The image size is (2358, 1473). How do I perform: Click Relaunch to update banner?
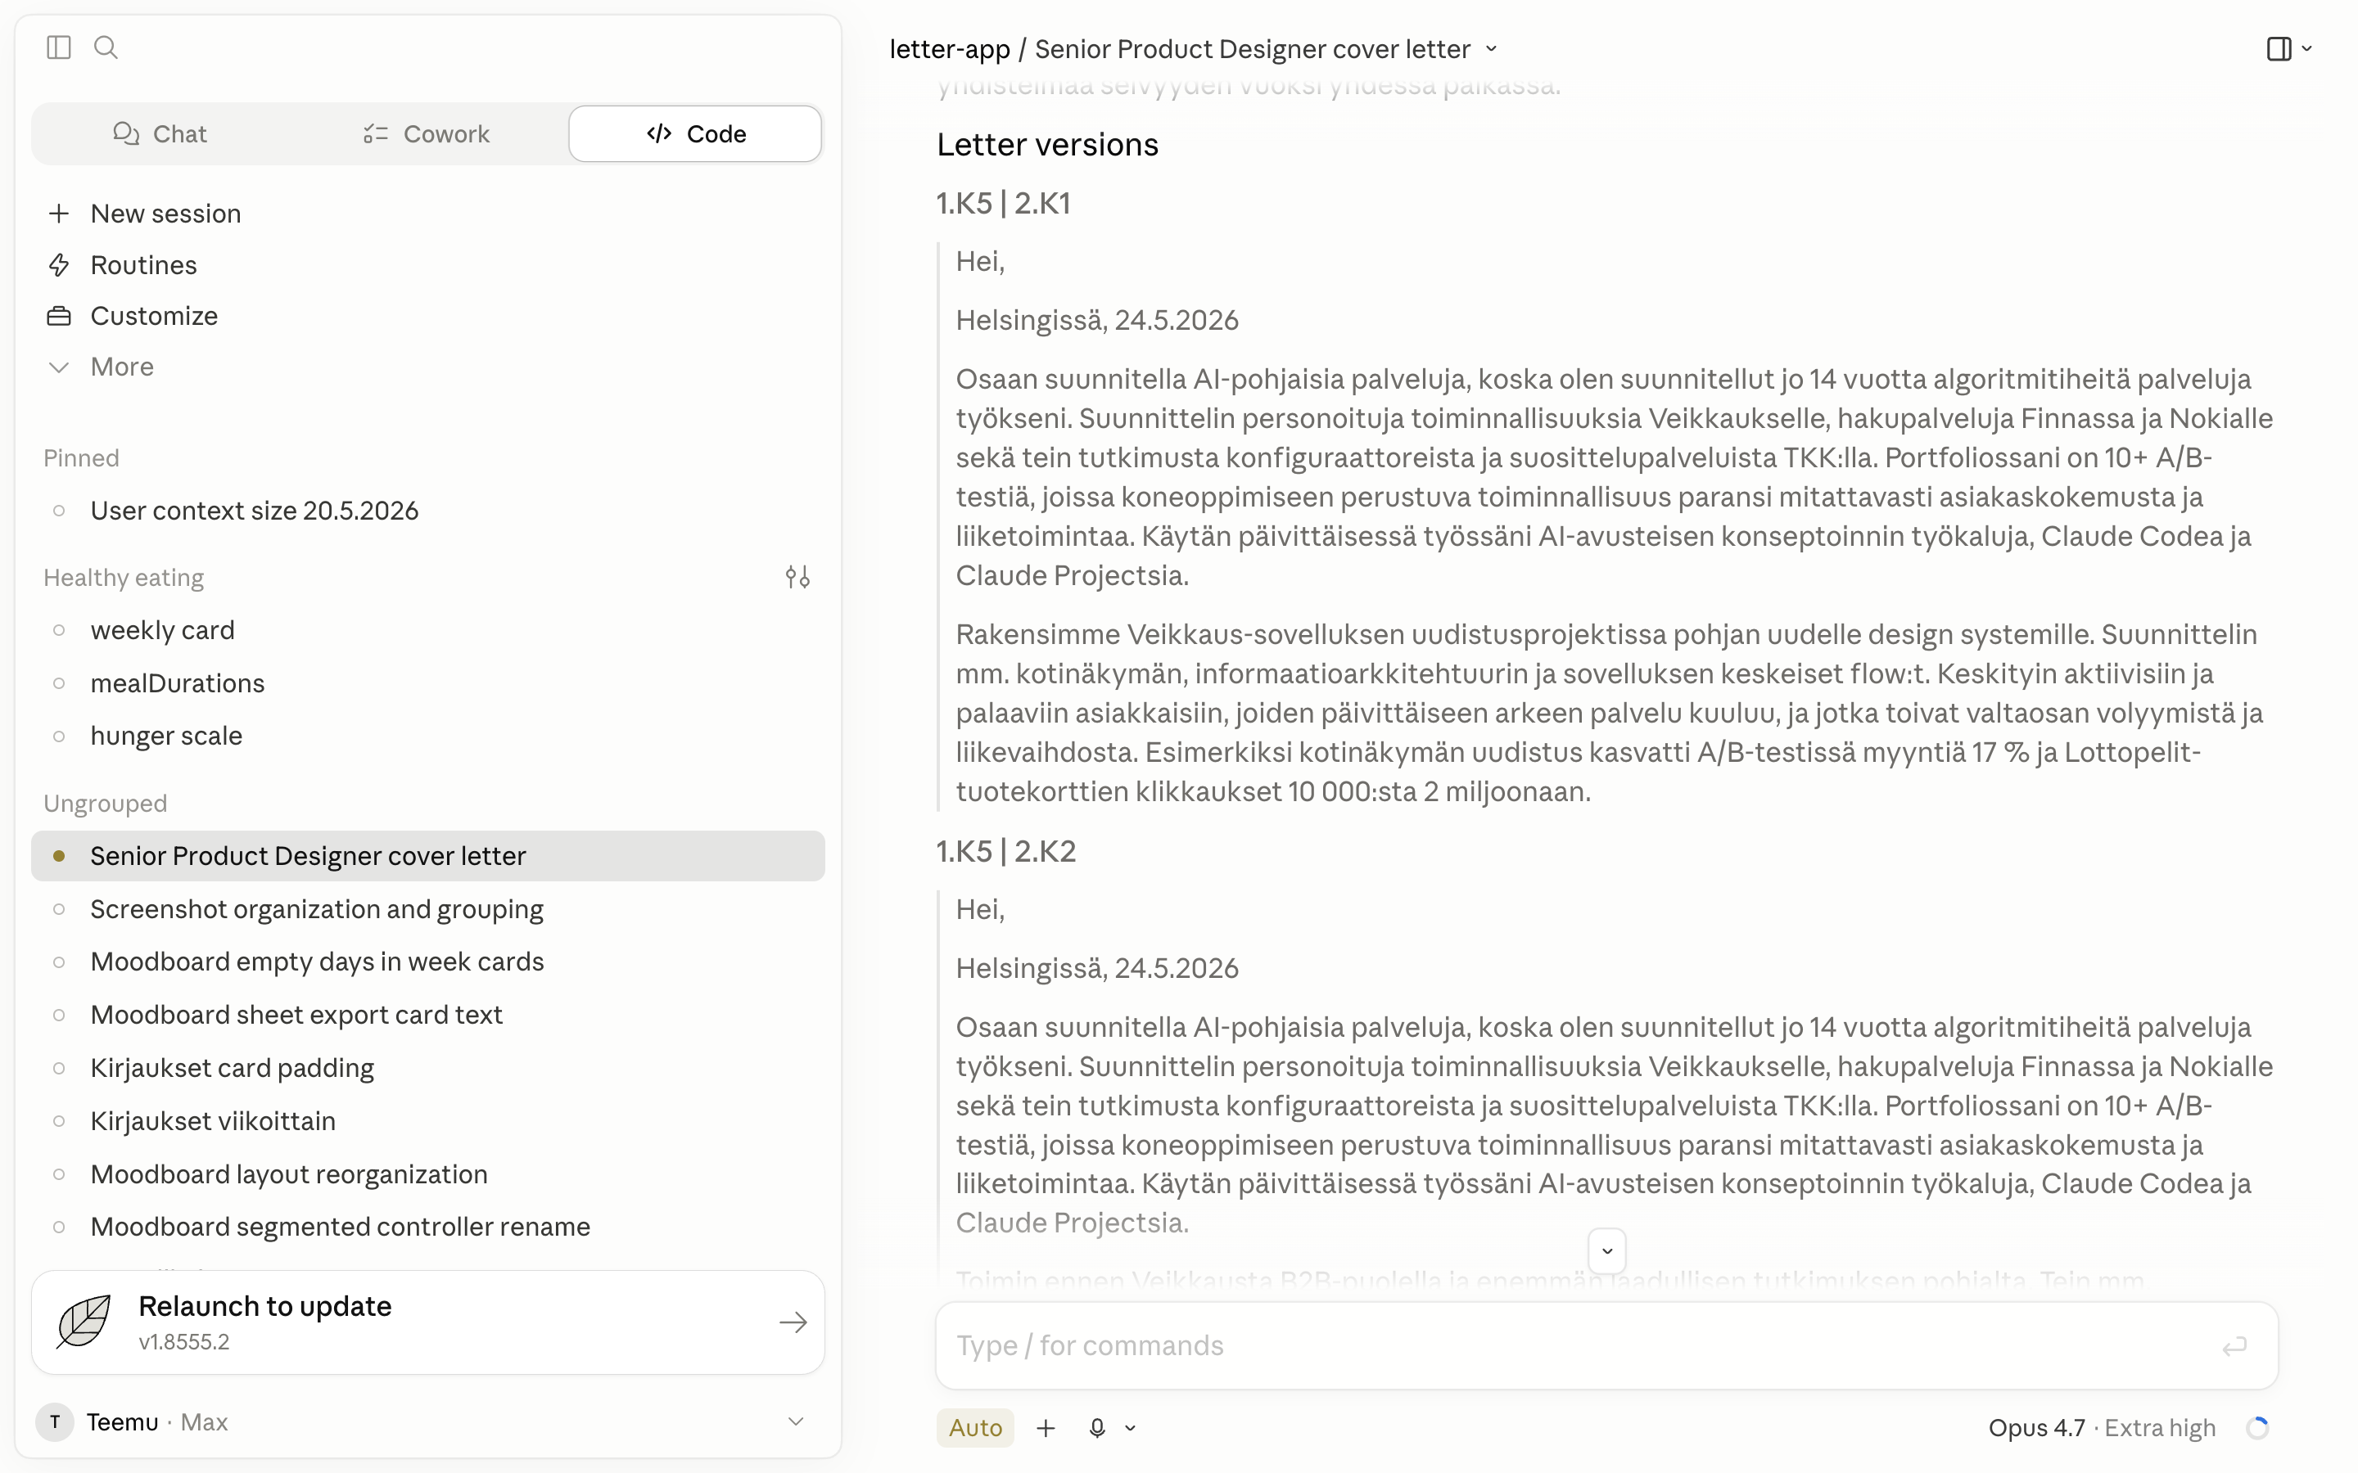427,1323
